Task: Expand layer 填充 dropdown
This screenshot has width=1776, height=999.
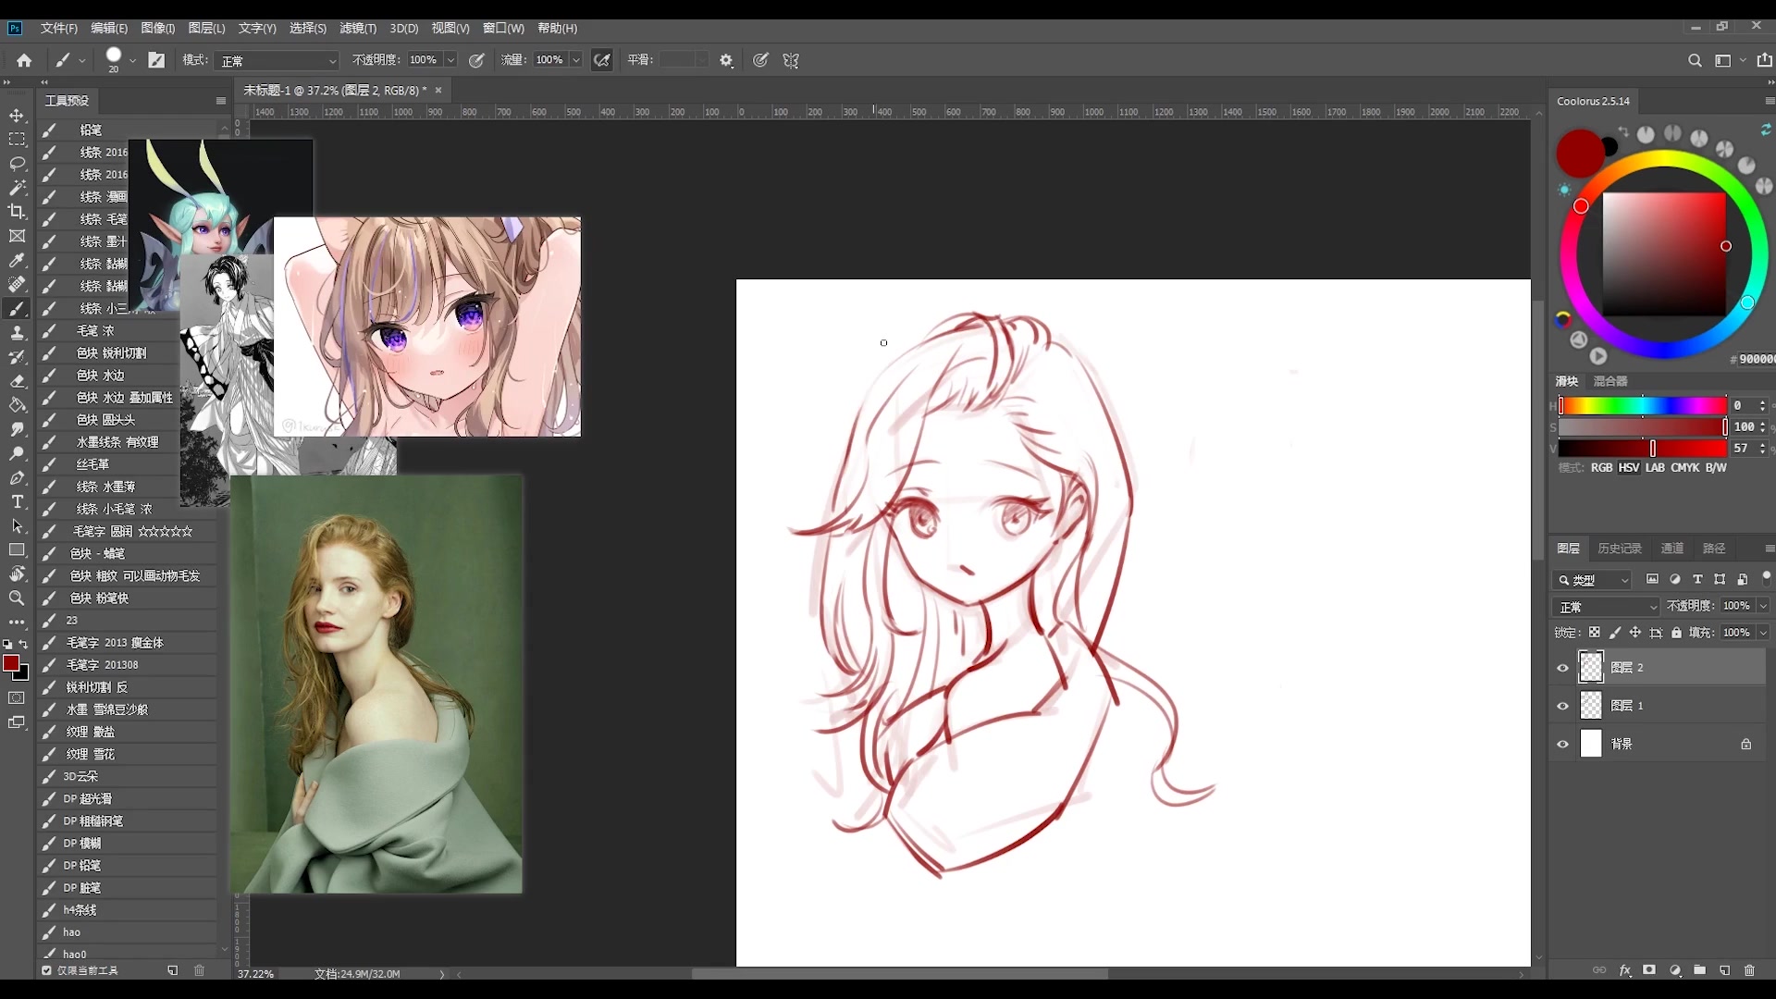Action: click(1762, 633)
